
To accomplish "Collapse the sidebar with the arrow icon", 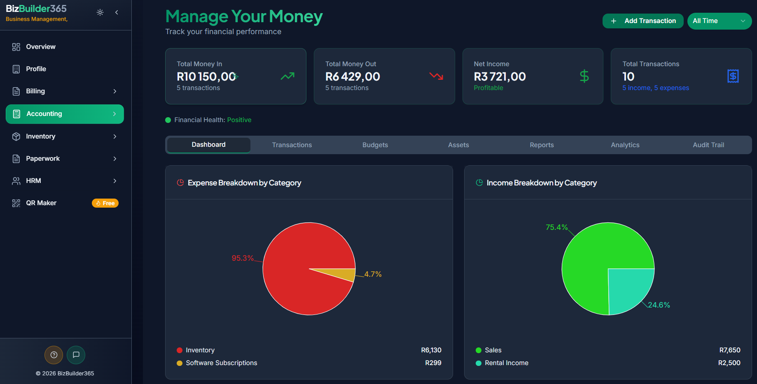I will point(117,12).
